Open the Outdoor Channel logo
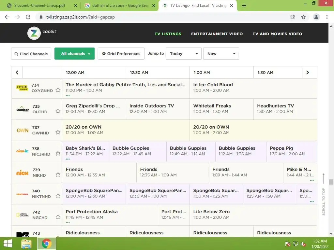This screenshot has width=334, height=250. (x=23, y=109)
